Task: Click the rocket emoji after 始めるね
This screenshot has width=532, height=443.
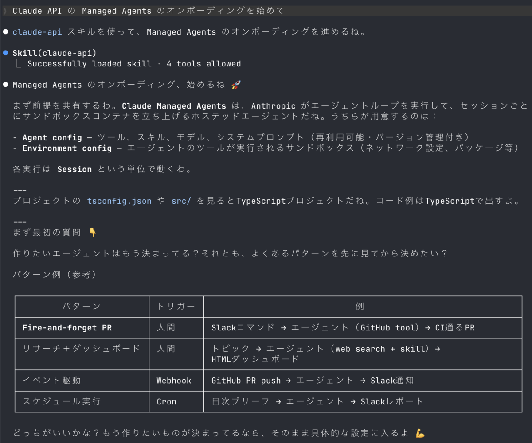Action: 236,85
